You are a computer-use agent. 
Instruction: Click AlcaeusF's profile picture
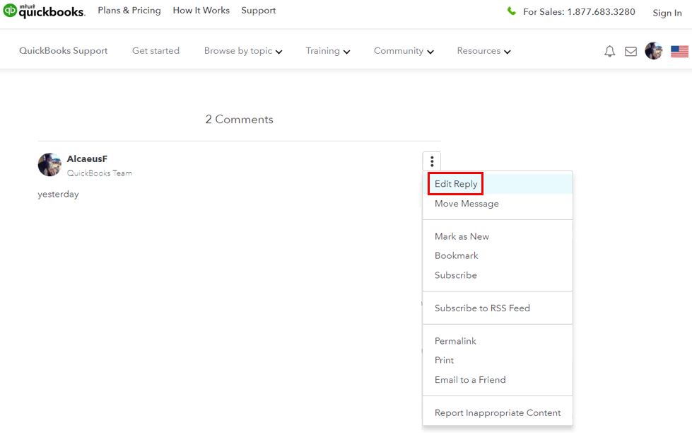tap(50, 165)
